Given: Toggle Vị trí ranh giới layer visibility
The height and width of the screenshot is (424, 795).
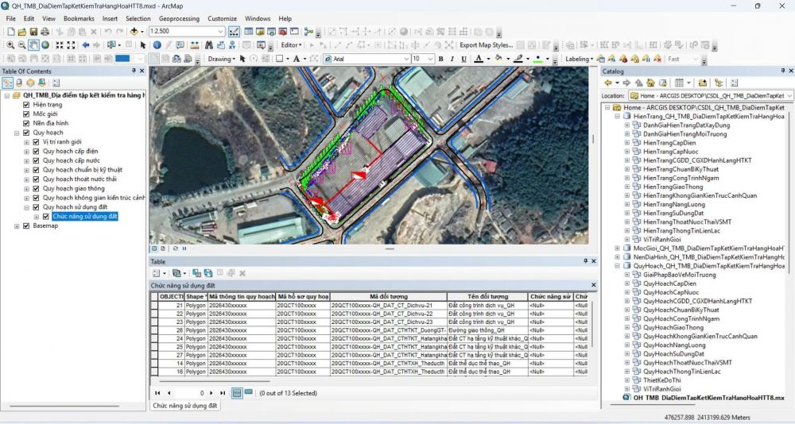Looking at the screenshot, I should [x=36, y=142].
